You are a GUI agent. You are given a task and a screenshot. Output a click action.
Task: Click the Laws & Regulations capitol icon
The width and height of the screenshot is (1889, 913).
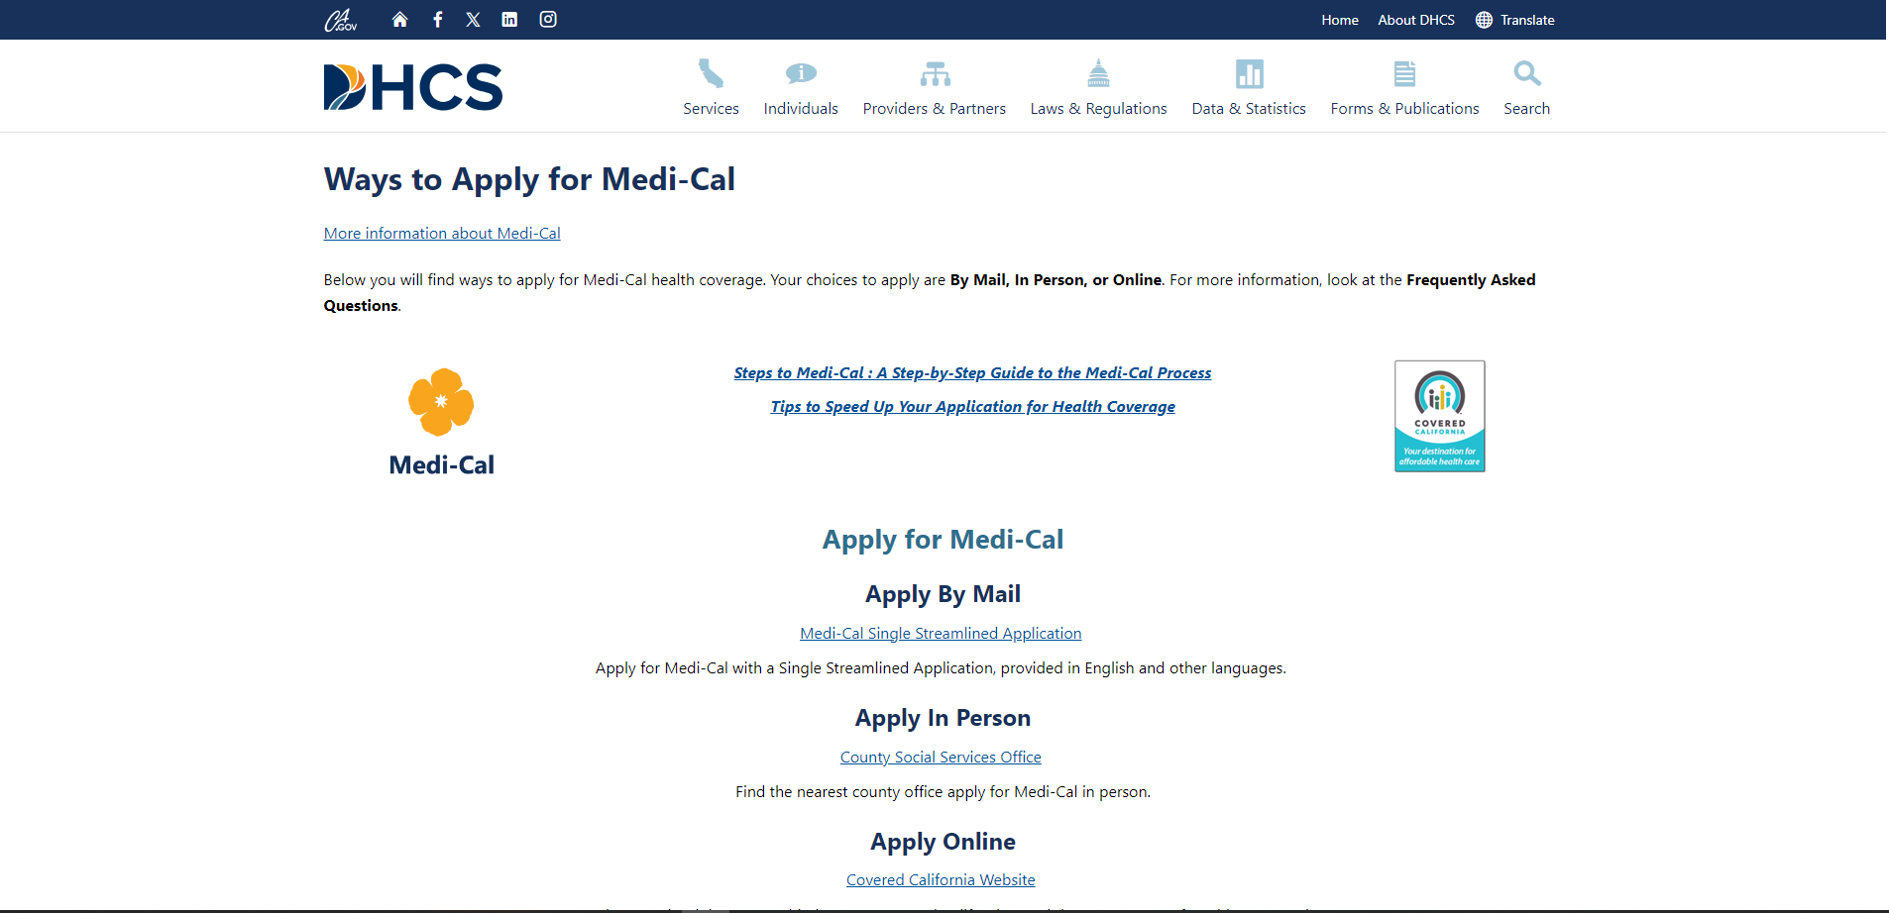pyautogui.click(x=1098, y=72)
